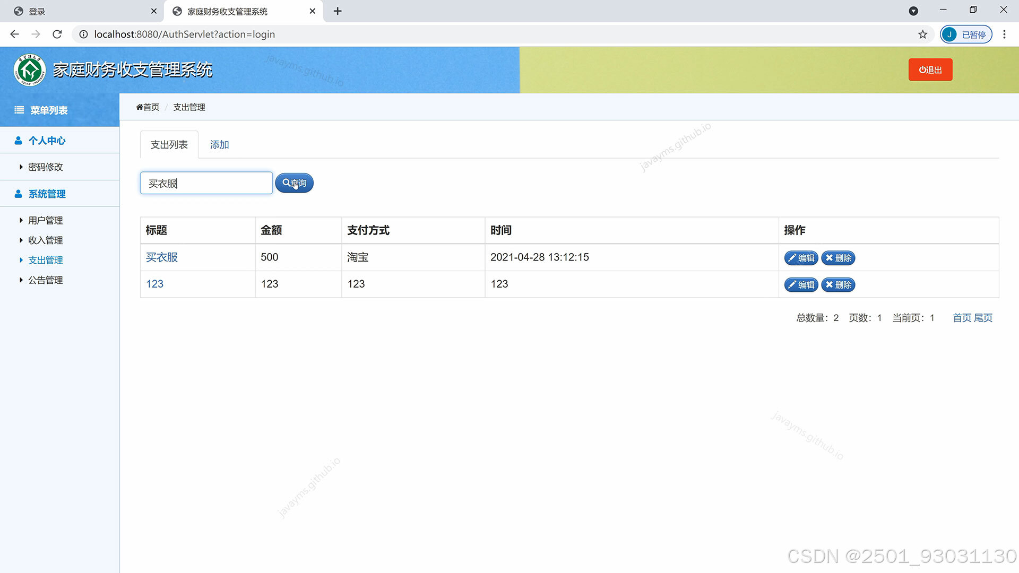Open the 买衣服 title link
Viewport: 1019px width, 573px height.
(162, 257)
